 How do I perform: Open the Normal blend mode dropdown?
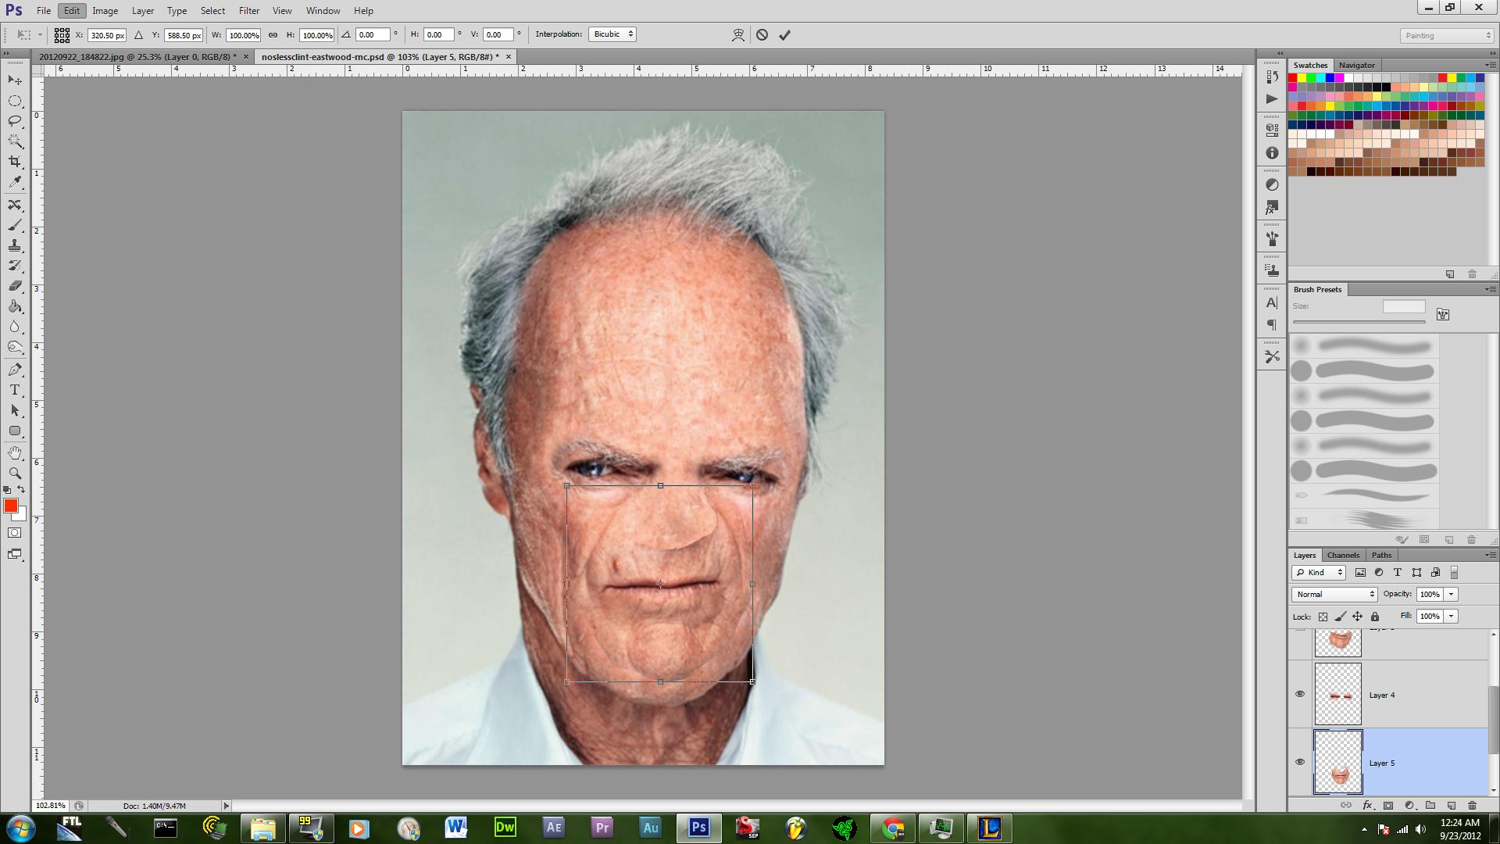click(x=1334, y=595)
